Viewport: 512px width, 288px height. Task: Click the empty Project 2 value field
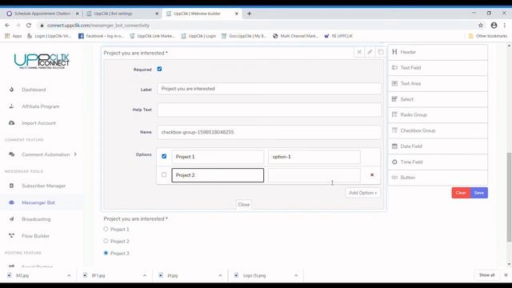[314, 175]
